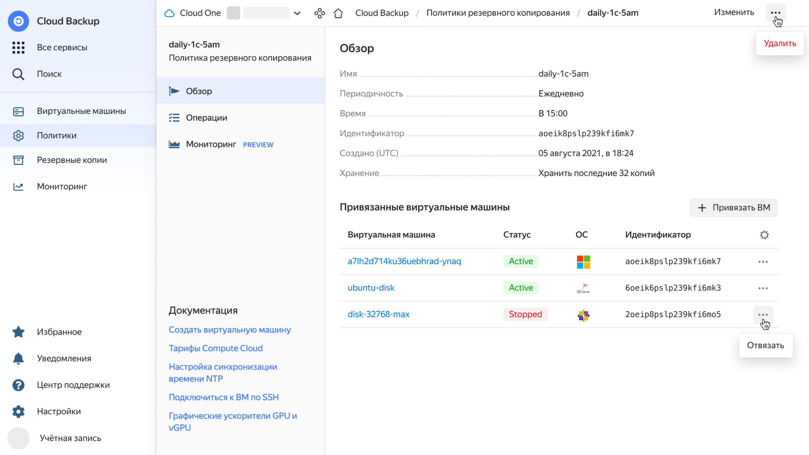
Task: Select Отвязать in the row menu
Action: 765,345
